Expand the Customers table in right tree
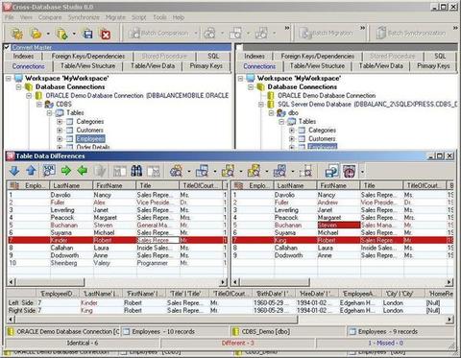 tap(292, 139)
